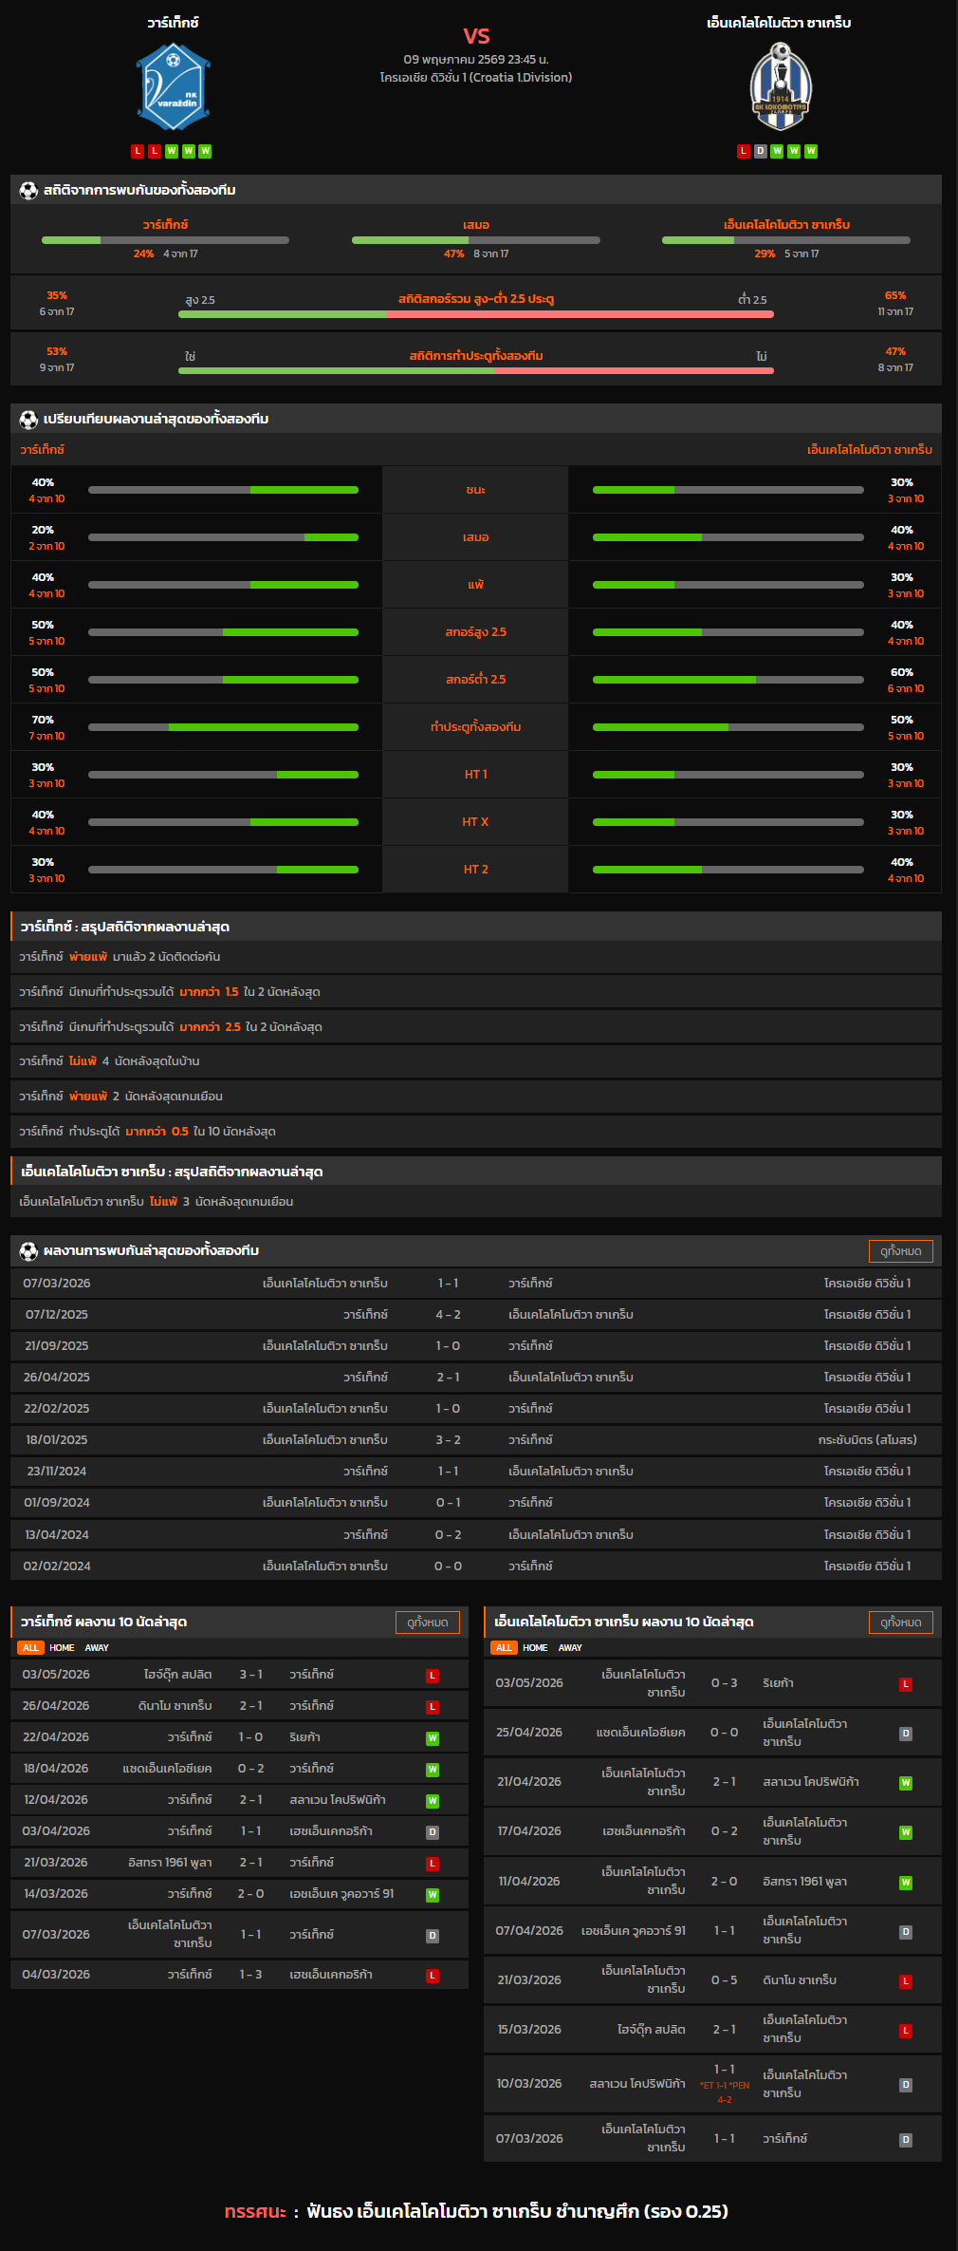Click the 26/04/2025 head-to-head score 2 - 1
Viewport: 958px width, 2251px height.
pyautogui.click(x=448, y=1378)
